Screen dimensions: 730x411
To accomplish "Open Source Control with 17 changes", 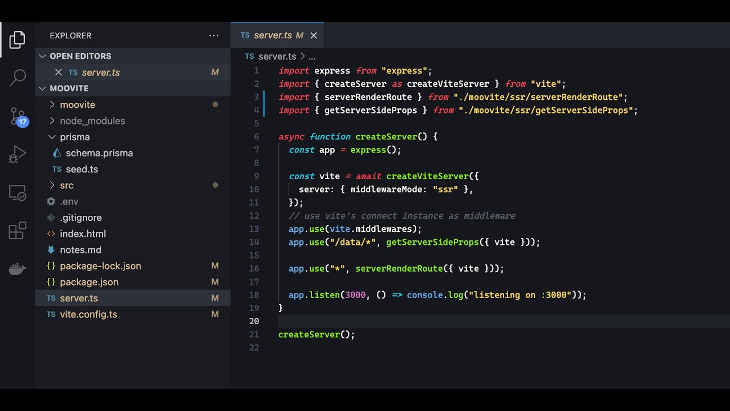I will coord(18,117).
